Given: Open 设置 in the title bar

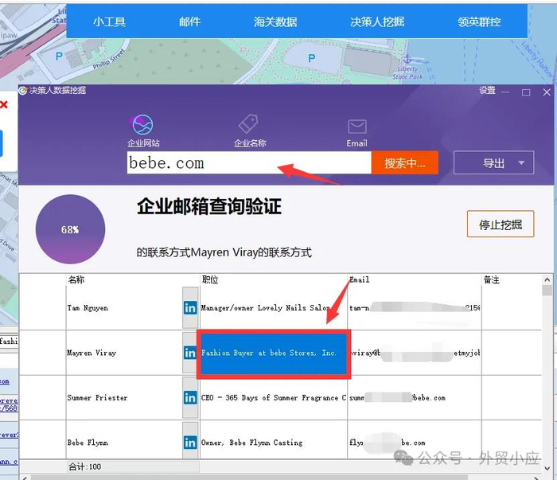Looking at the screenshot, I should (x=487, y=91).
